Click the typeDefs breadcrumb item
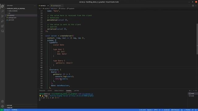 pyautogui.click(x=71, y=9)
